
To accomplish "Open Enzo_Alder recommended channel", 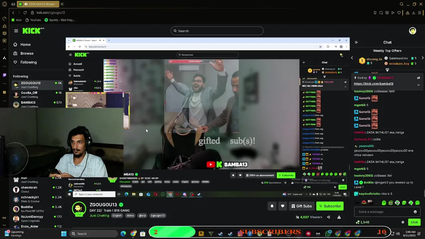I will pos(37,226).
